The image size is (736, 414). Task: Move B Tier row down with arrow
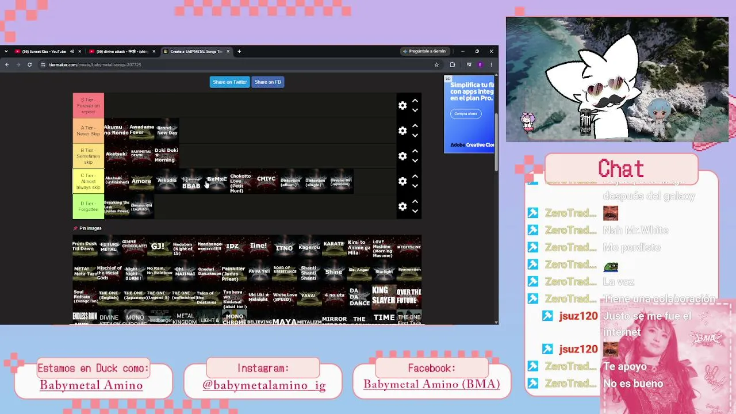(415, 161)
